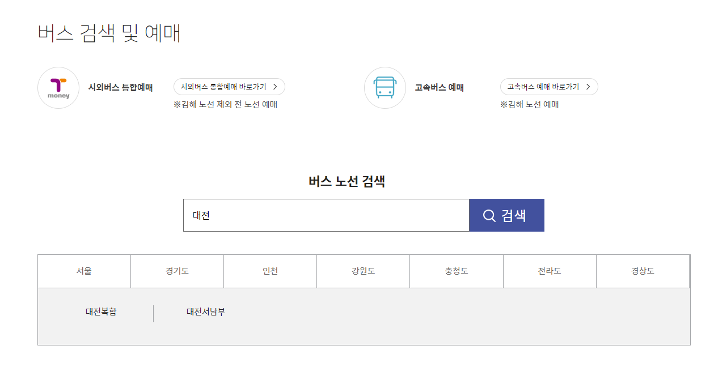
Task: Click the 검색 search button
Action: point(506,215)
